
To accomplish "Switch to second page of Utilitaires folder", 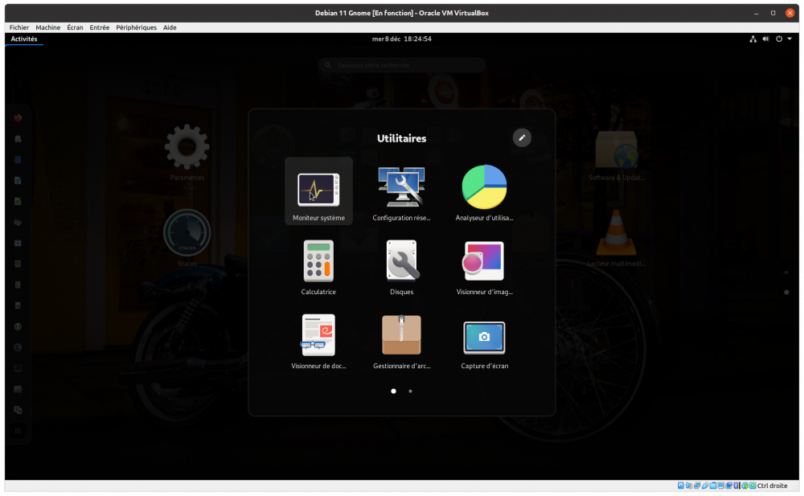I will pyautogui.click(x=411, y=391).
